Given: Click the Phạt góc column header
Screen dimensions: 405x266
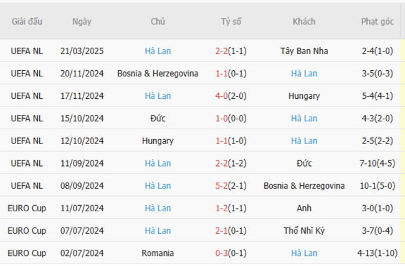Looking at the screenshot, I should (x=377, y=22).
